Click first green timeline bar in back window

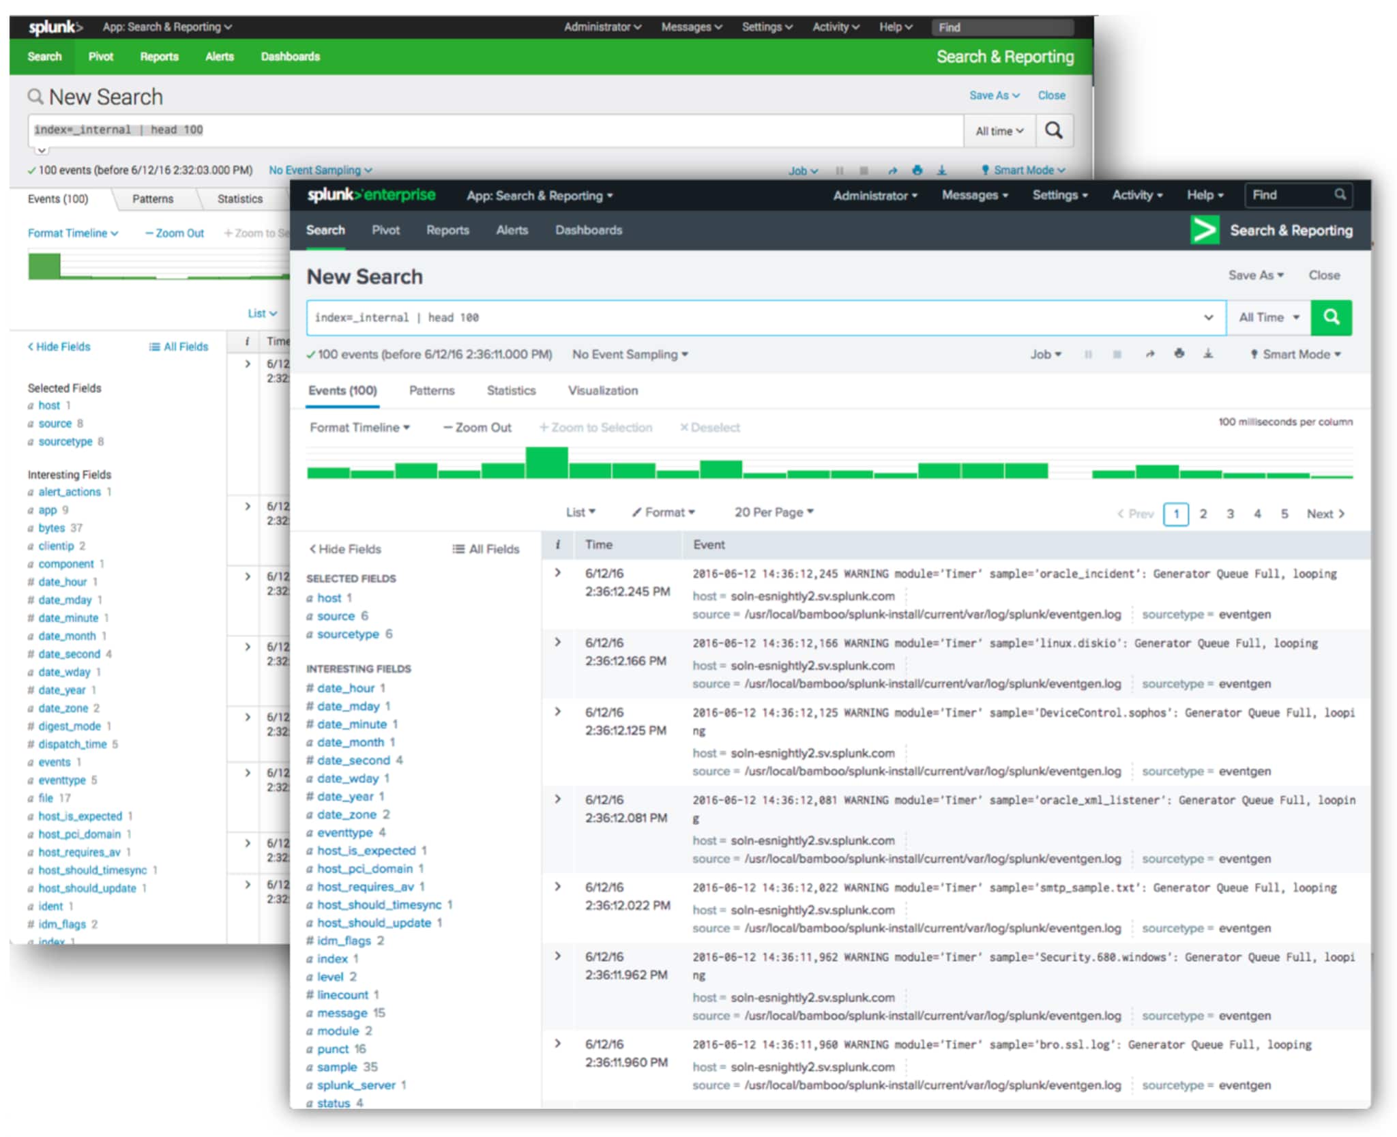[x=44, y=266]
